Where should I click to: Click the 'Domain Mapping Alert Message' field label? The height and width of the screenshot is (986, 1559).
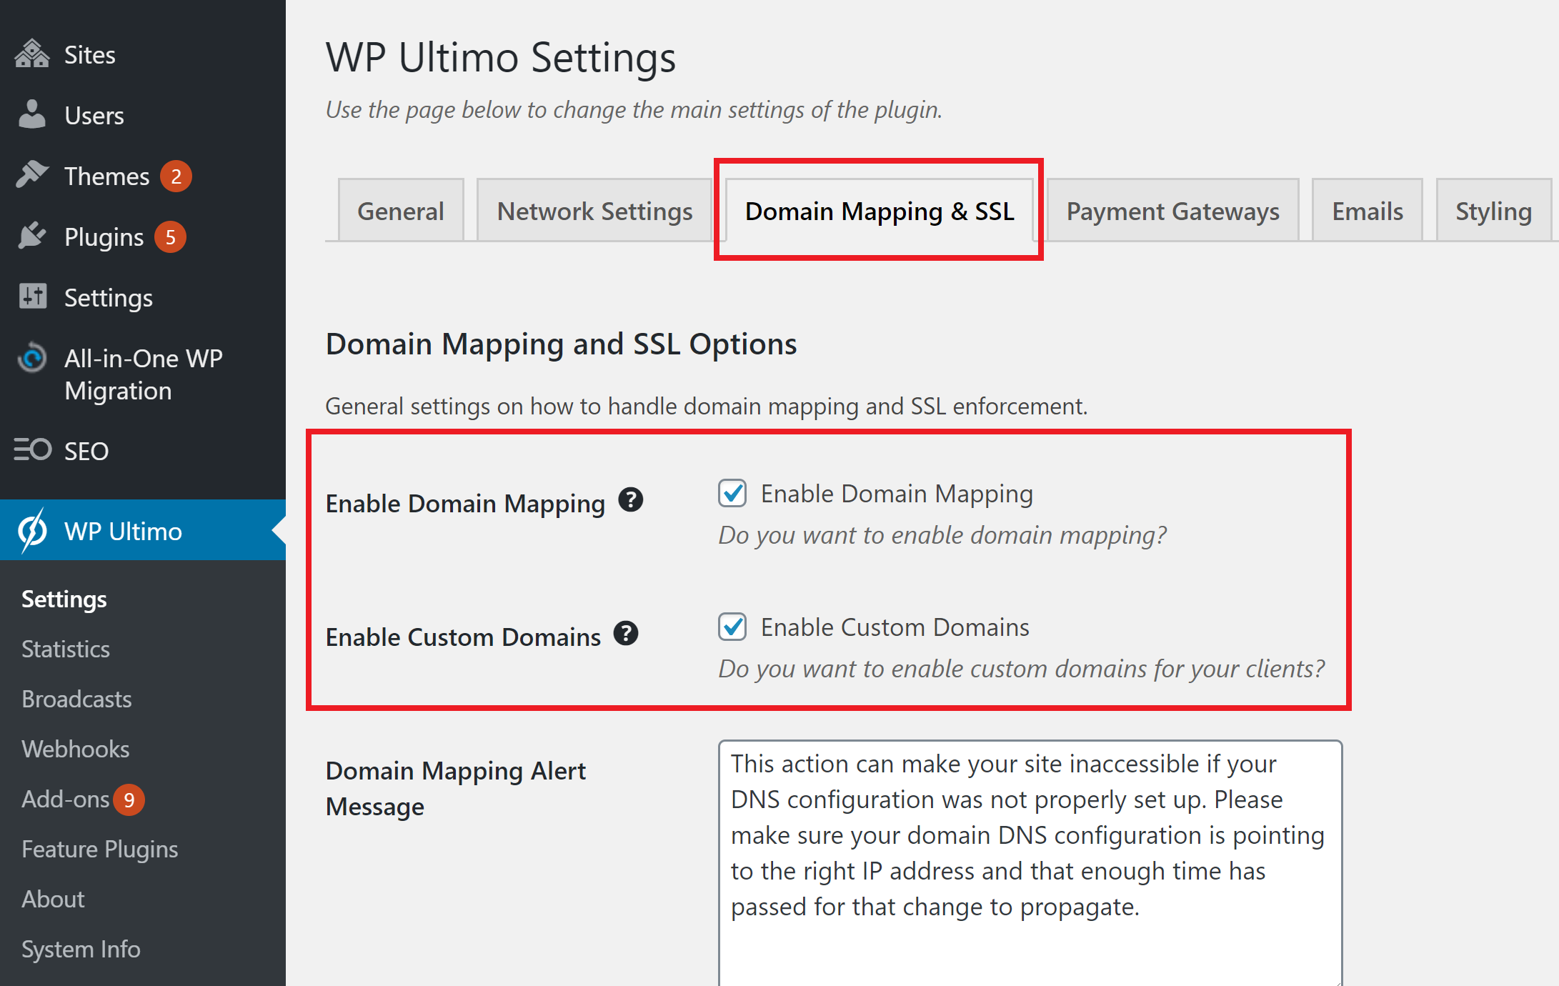coord(455,789)
